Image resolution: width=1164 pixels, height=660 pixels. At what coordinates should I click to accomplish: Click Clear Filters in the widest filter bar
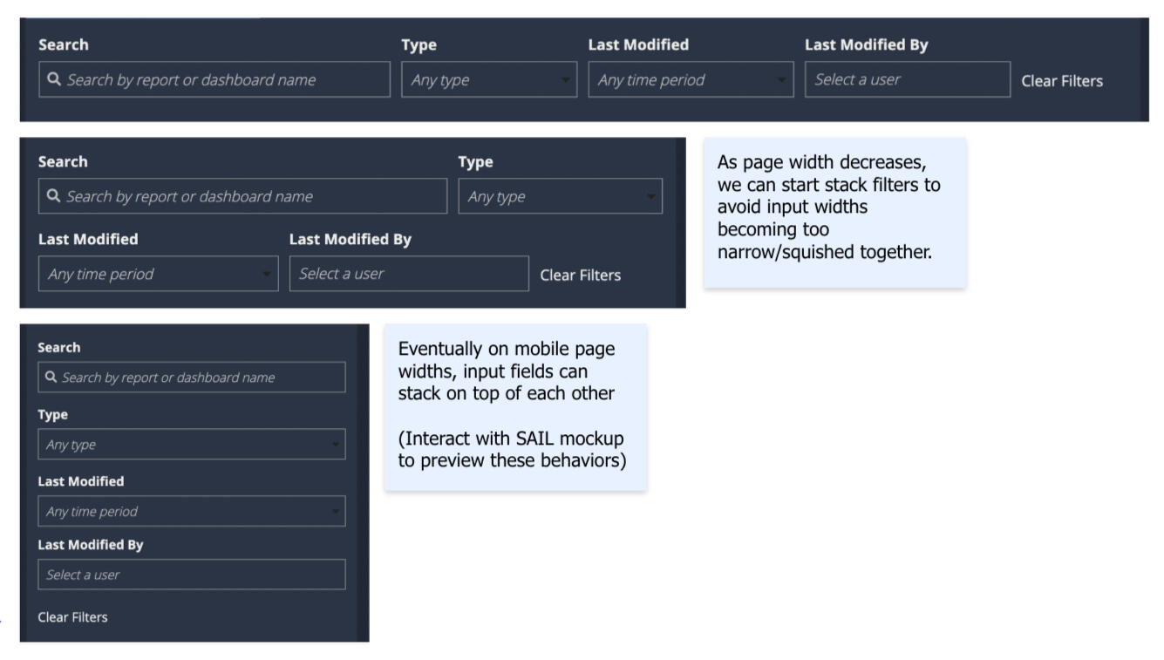(x=1061, y=81)
